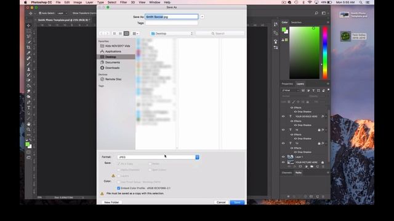394x221 pixels.
Task: Select the Pen tool
Action: coord(28,103)
